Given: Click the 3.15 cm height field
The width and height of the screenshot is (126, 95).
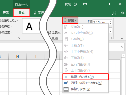Looking at the screenshot, I should point(101,22).
